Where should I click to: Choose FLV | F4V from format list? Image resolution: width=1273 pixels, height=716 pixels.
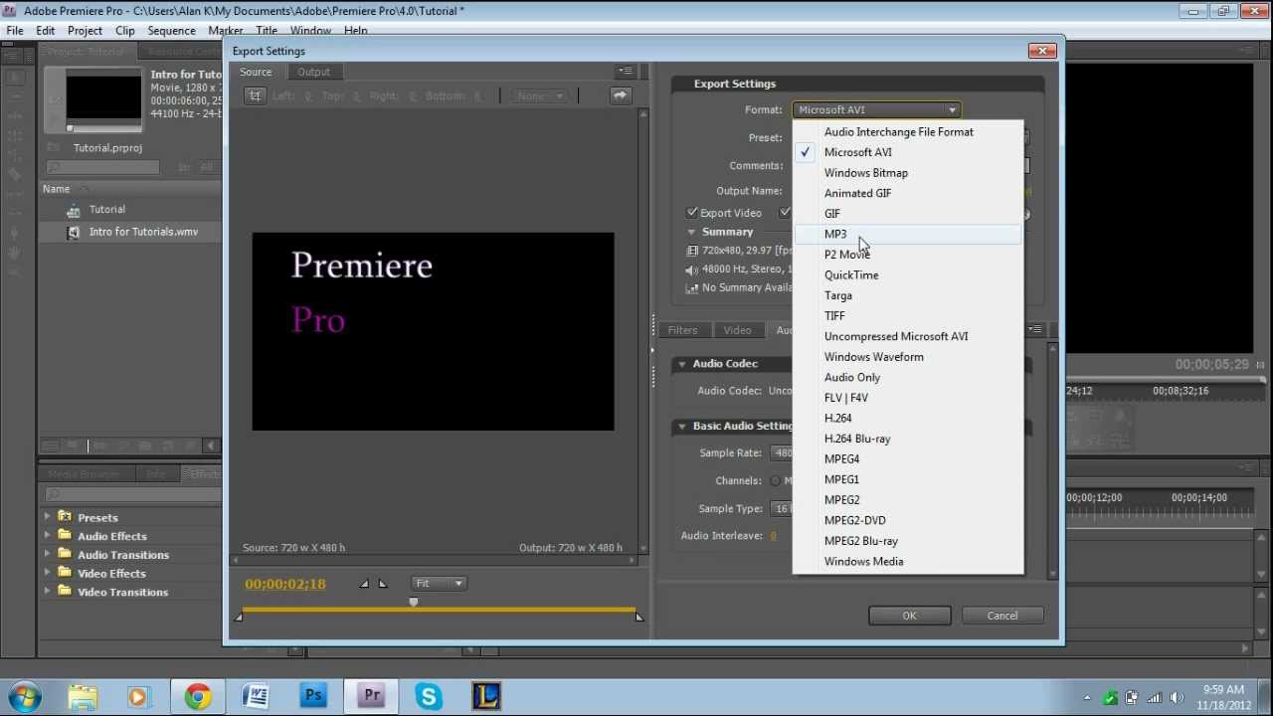908,398
